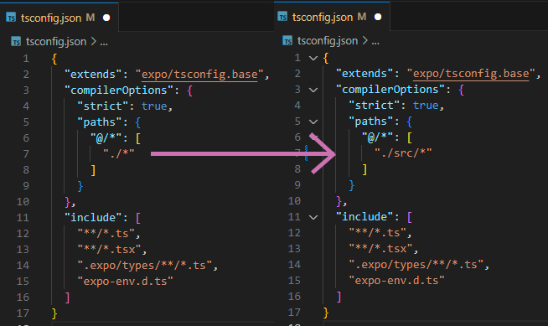Click "include" key in right editor
The width and height of the screenshot is (548, 326).
[x=364, y=216]
